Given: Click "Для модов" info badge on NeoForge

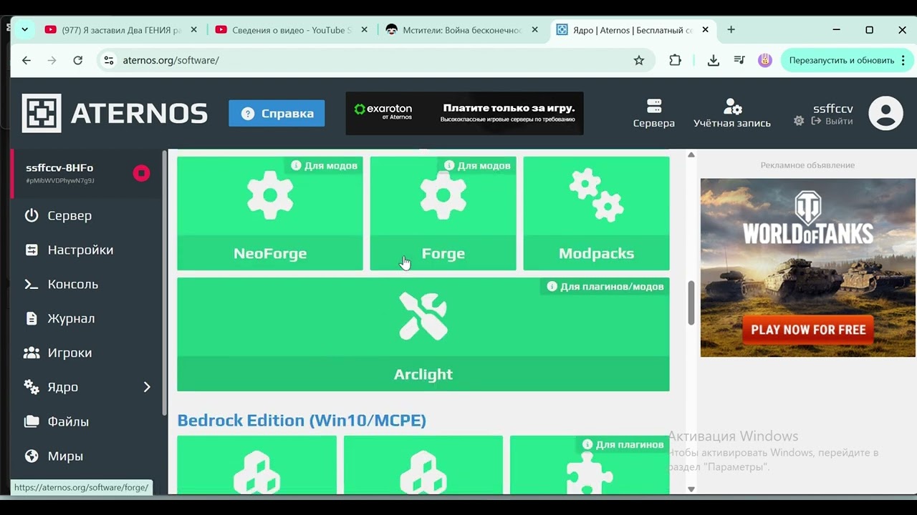Looking at the screenshot, I should [x=324, y=165].
